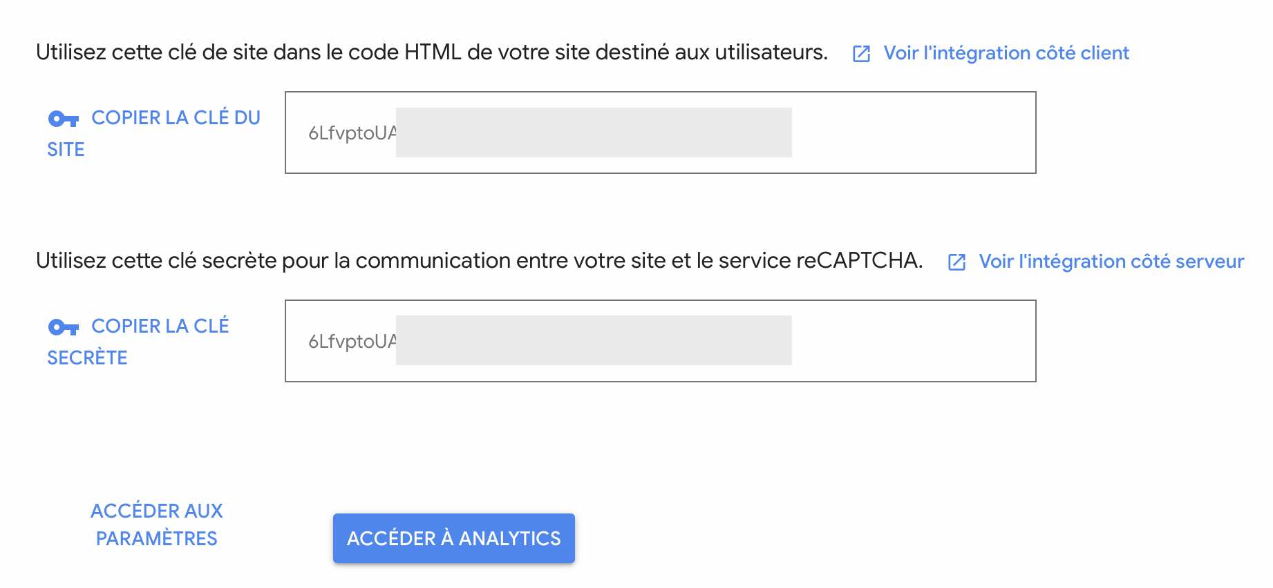The width and height of the screenshot is (1273, 588).
Task: Click the key icon next to COPIER LA CLÉ DU SITE
Action: click(63, 117)
